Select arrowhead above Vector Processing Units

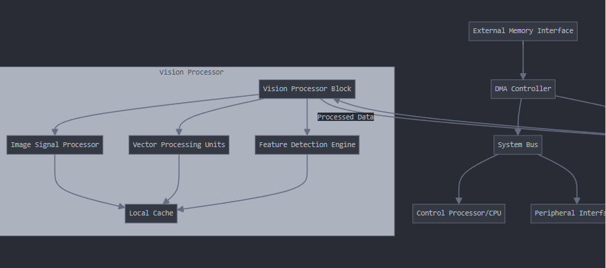point(179,131)
